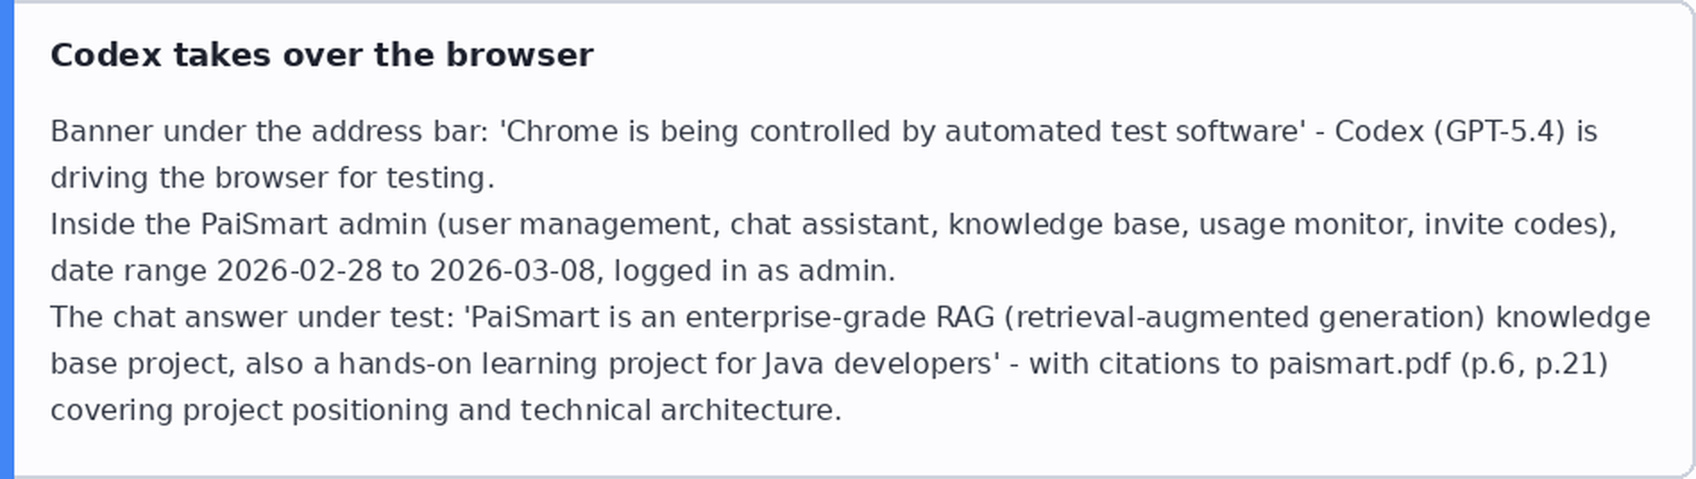
Task: Click the final line 'covering project positioning and technical architecture.'
Action: coord(446,410)
